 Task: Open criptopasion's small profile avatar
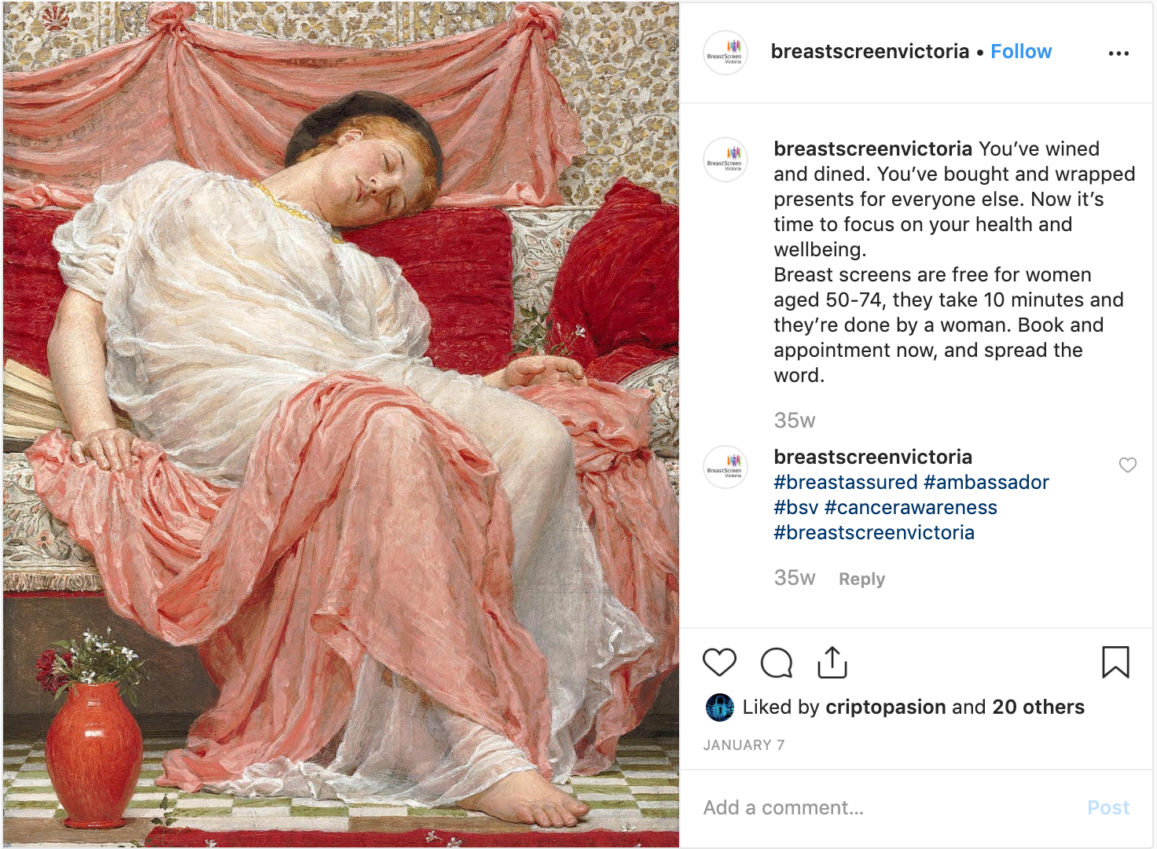pyautogui.click(x=720, y=707)
